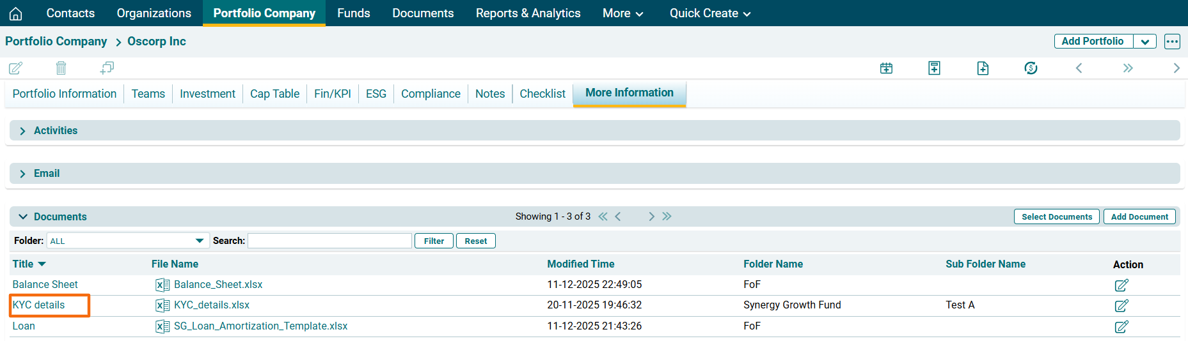Click the add document page icon
This screenshot has height=341, width=1188.
(x=983, y=68)
